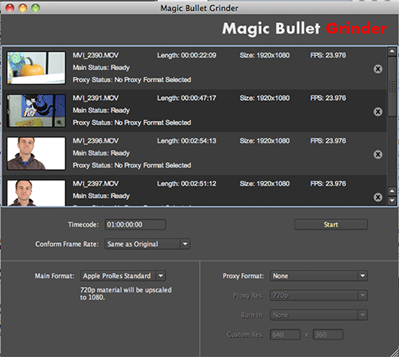The width and height of the screenshot is (399, 357).
Task: Click file name MVI_2397.MOV
Action: (96, 184)
